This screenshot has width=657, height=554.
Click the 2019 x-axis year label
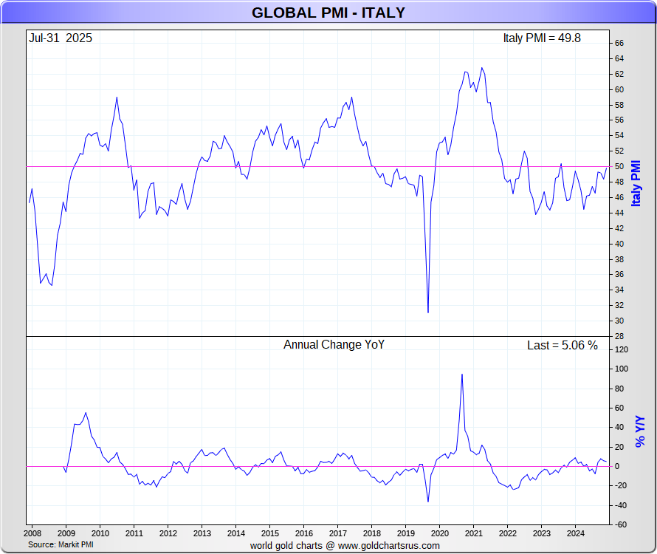405,533
